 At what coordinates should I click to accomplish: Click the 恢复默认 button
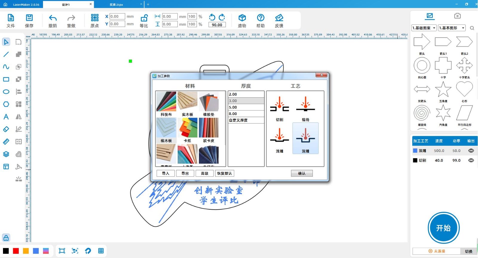click(x=224, y=173)
